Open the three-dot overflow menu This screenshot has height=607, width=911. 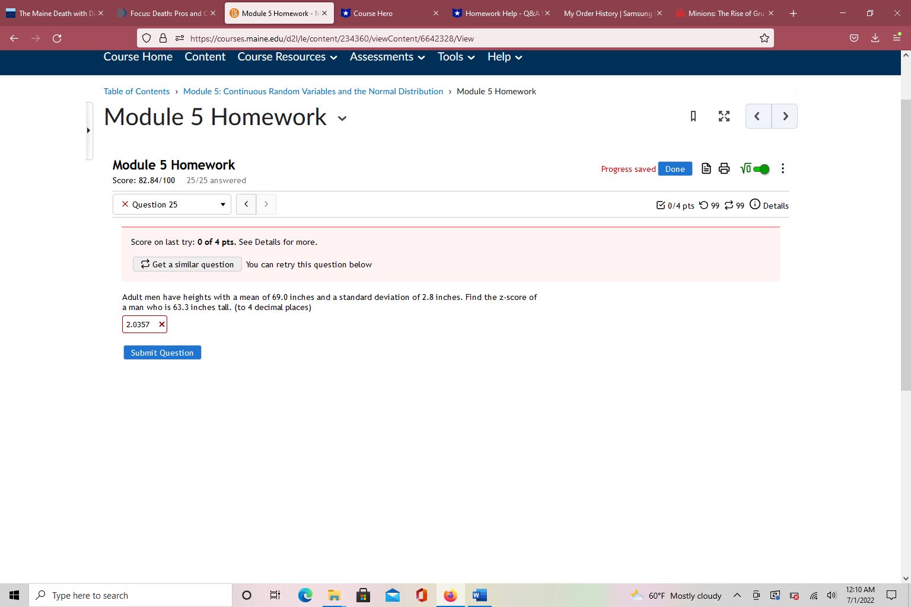point(782,168)
